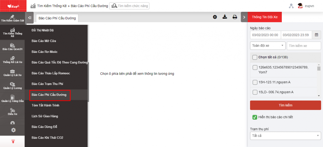This screenshot has width=323, height=147.
Task: Click the end date field 03/02/2023 23:59
Action: pyautogui.click(x=297, y=35)
